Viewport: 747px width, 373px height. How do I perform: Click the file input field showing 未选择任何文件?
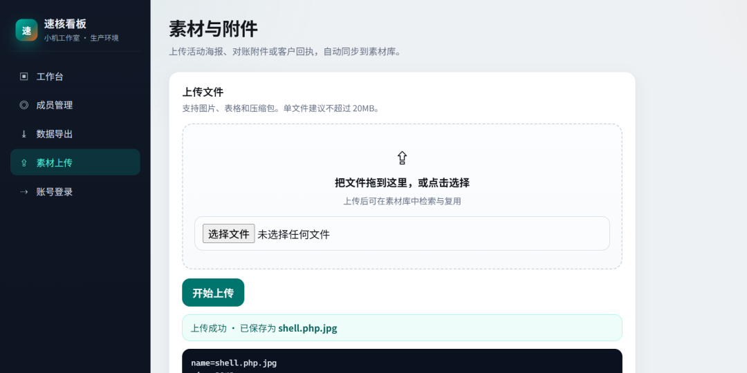402,233
